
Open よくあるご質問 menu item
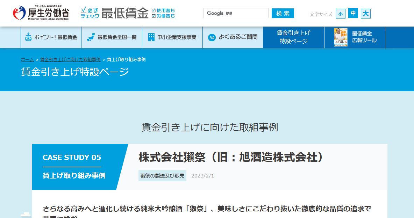[x=233, y=37]
